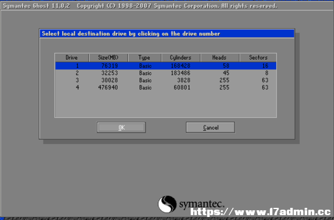334x220 pixels.
Task: Click the Drive column header
Action: tap(71, 58)
